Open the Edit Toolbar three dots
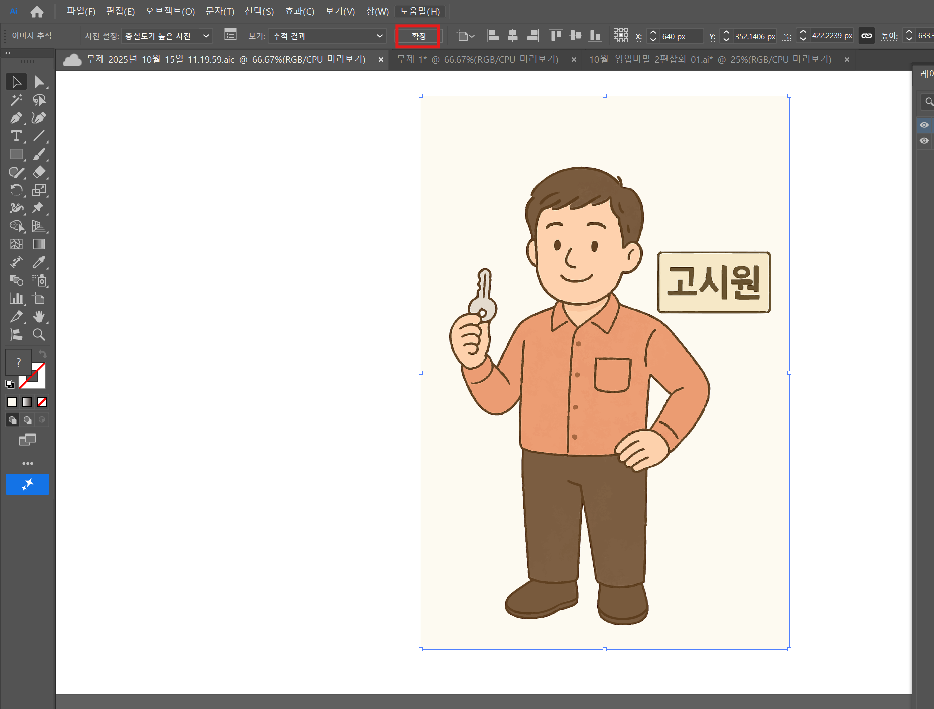Viewport: 934px width, 709px height. pyautogui.click(x=27, y=463)
